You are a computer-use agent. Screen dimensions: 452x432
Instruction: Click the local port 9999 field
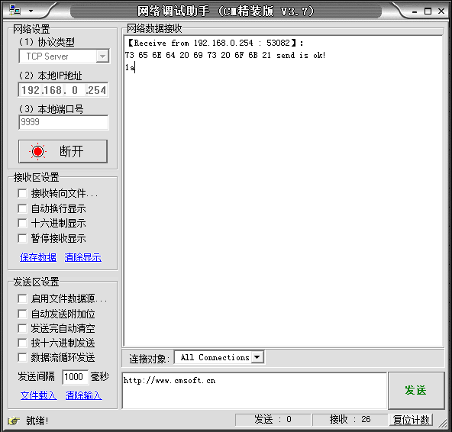[63, 122]
